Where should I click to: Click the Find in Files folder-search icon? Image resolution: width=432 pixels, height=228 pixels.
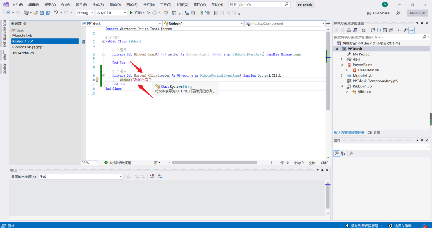click(x=166, y=13)
